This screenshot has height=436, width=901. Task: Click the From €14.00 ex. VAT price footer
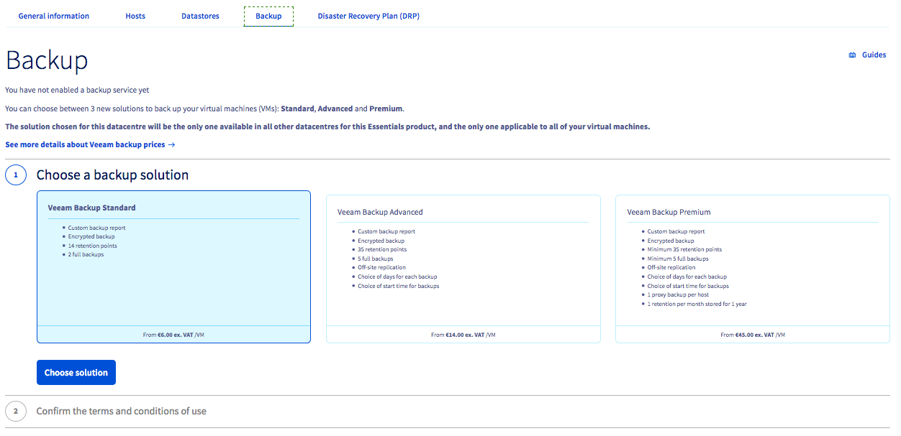tap(463, 335)
